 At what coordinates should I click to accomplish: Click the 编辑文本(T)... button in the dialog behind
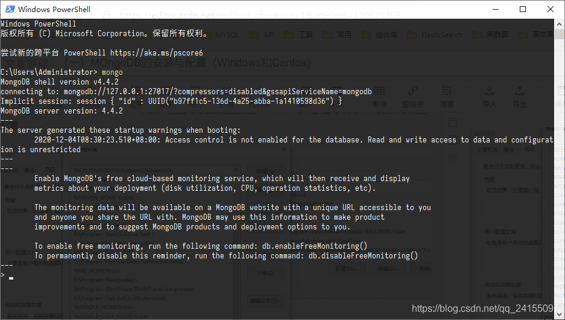coord(265,301)
